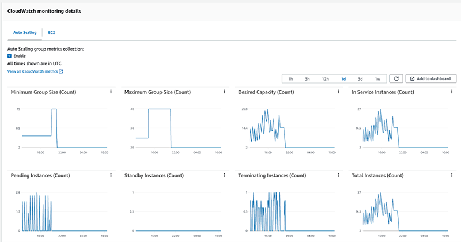The width and height of the screenshot is (461, 242).
Task: Select the 1d time range
Action: 343,79
